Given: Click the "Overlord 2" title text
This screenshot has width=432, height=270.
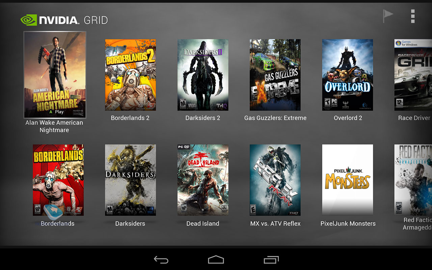Looking at the screenshot, I should [348, 118].
